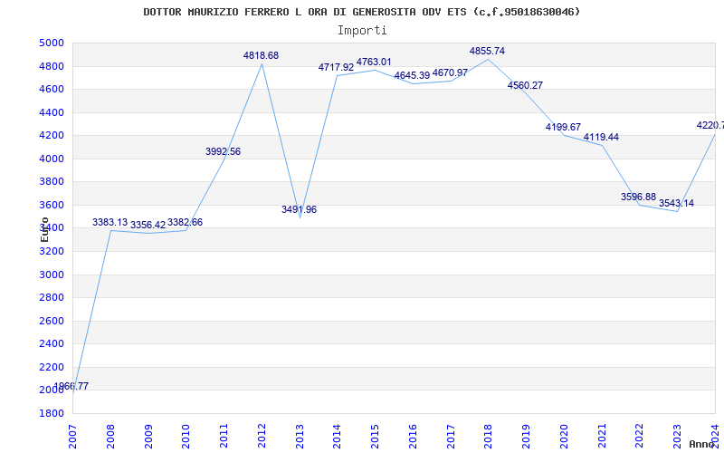This screenshot has height=453, width=724.
Task: Click x-axis year 2017
Action: [451, 437]
